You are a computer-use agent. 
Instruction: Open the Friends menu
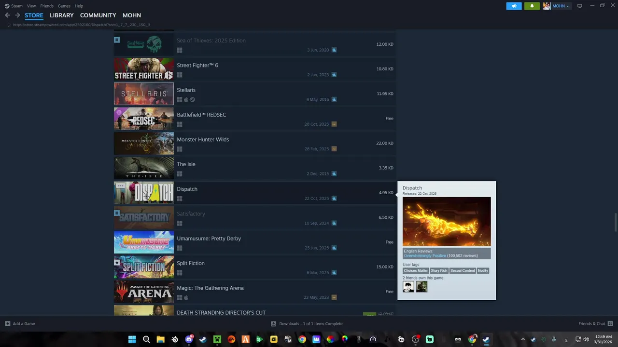tap(47, 6)
